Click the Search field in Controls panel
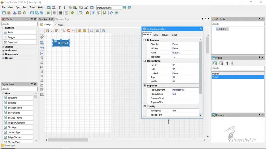 tap(238, 24)
